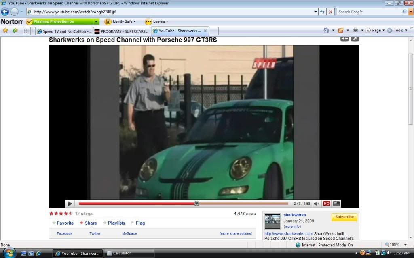Click the Norton logo in toolbar
Viewport: 414px width, 258px height.
click(x=12, y=22)
